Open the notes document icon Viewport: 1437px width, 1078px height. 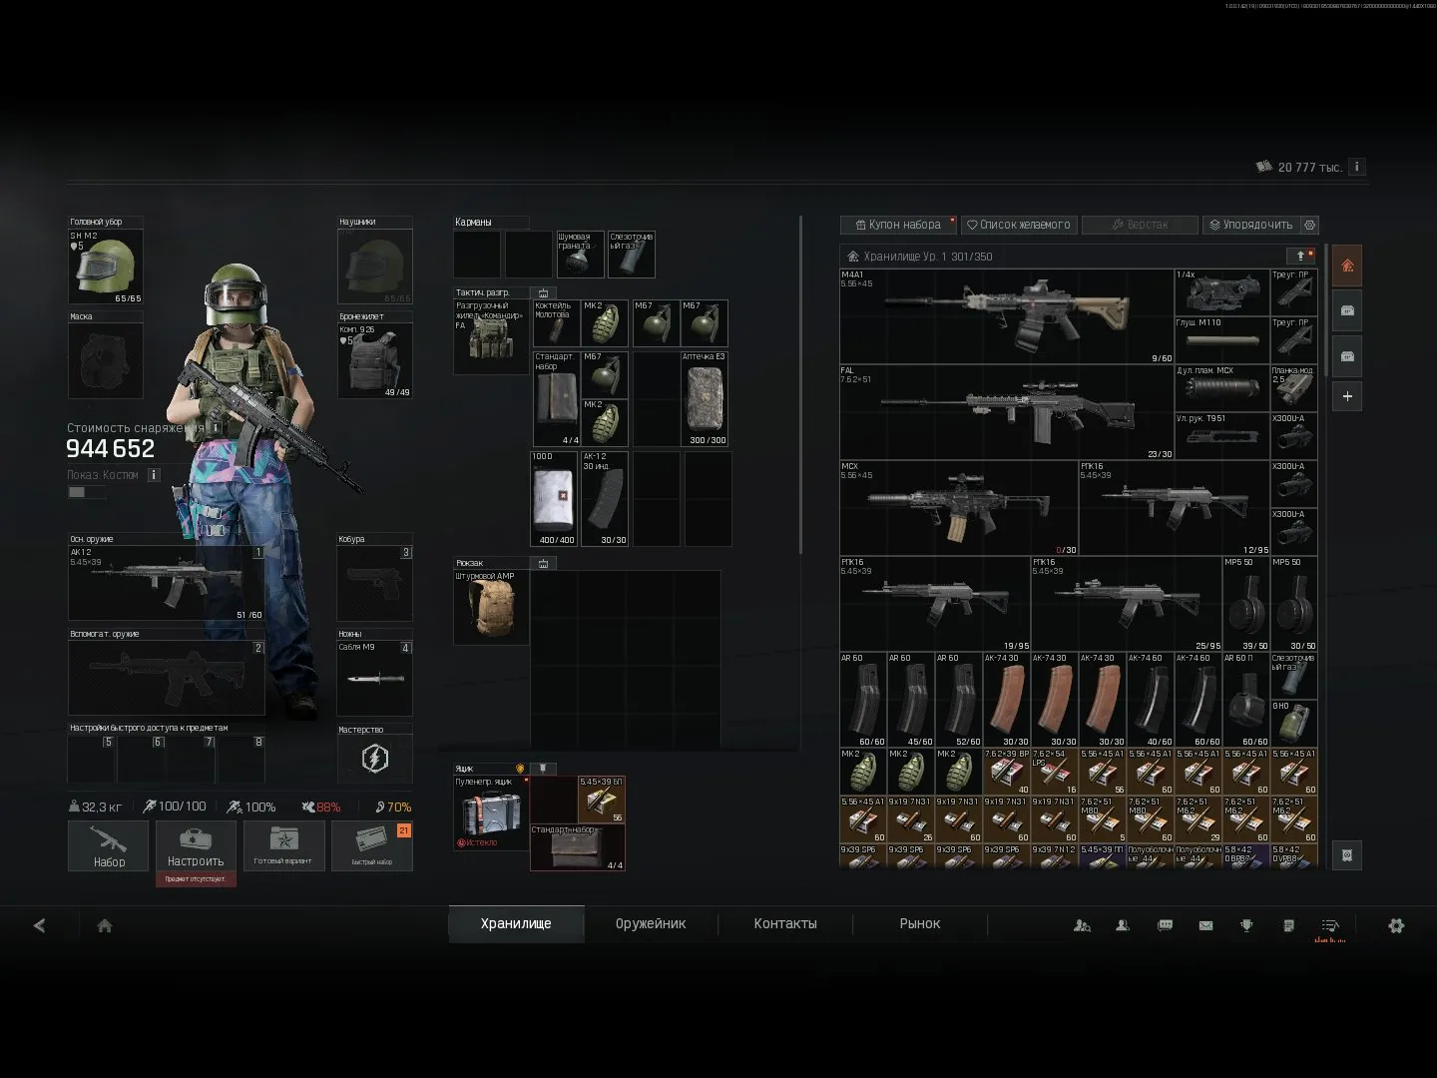click(x=1288, y=925)
